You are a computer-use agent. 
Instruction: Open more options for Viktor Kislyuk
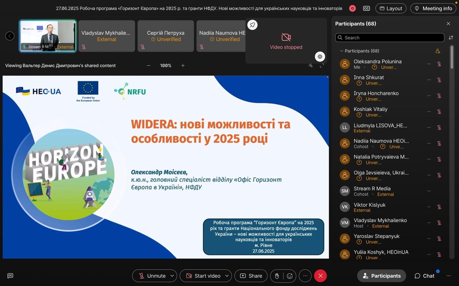429,207
